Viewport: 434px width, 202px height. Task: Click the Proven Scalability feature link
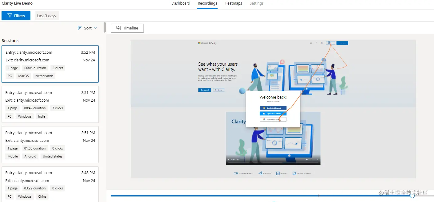click(x=302, y=173)
